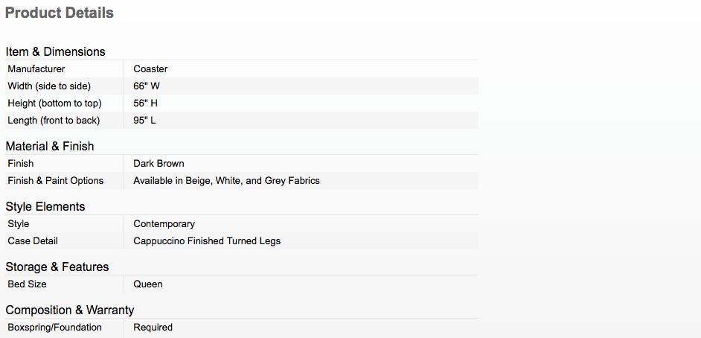Click the Material & Finish section header
This screenshot has height=338, width=701.
click(50, 146)
